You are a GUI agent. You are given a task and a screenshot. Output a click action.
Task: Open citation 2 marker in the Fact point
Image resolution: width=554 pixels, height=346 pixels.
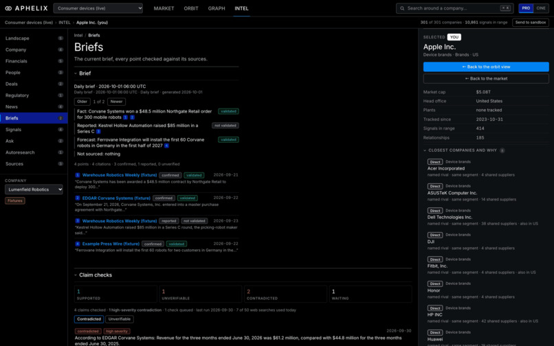pos(132,117)
